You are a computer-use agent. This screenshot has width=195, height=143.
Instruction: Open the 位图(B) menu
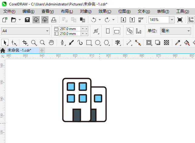[124, 11]
